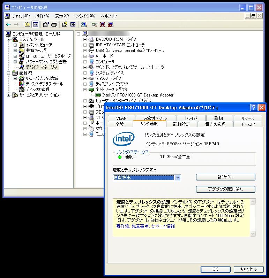
Task: Click the OK button in Properties dialog
Action: point(215,269)
